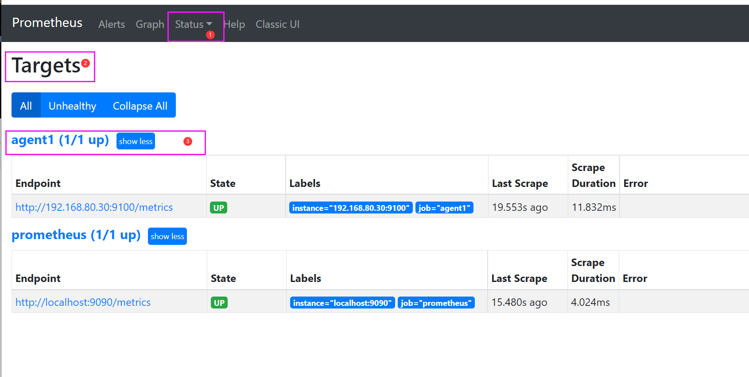Viewport: 749px width, 377px height.
Task: Collapse agent1 with show less button
Action: click(136, 141)
